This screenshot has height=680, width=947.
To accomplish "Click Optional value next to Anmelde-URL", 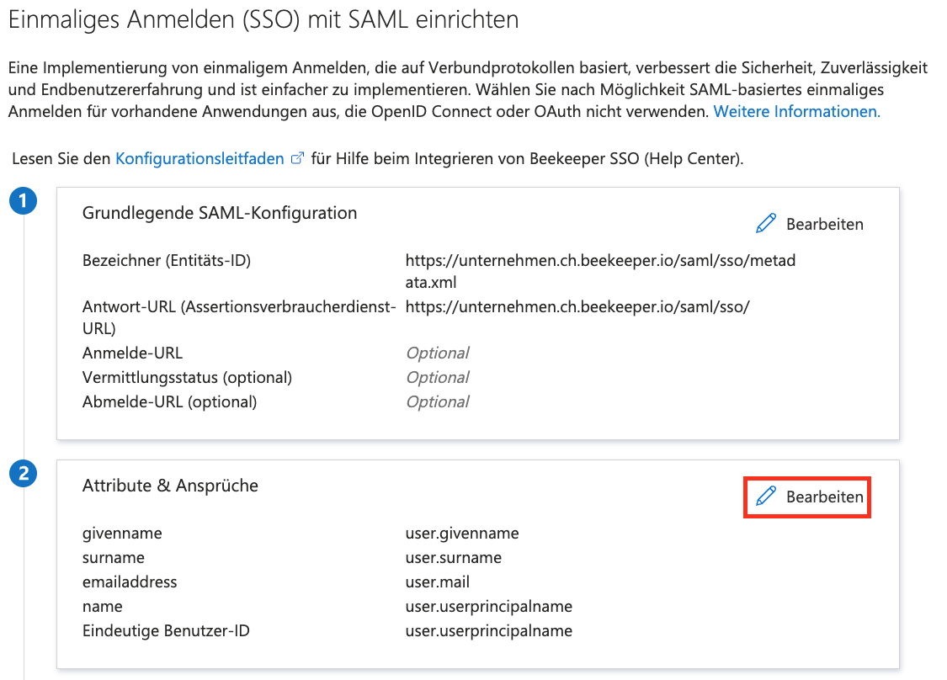I will (437, 353).
